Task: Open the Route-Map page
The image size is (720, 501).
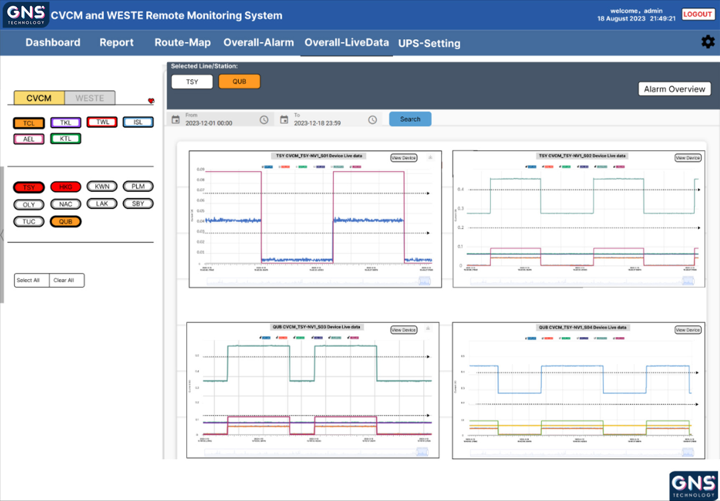Action: 182,43
